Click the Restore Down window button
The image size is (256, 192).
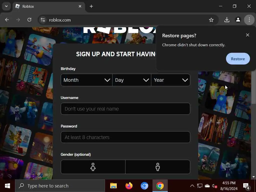(x=234, y=6)
